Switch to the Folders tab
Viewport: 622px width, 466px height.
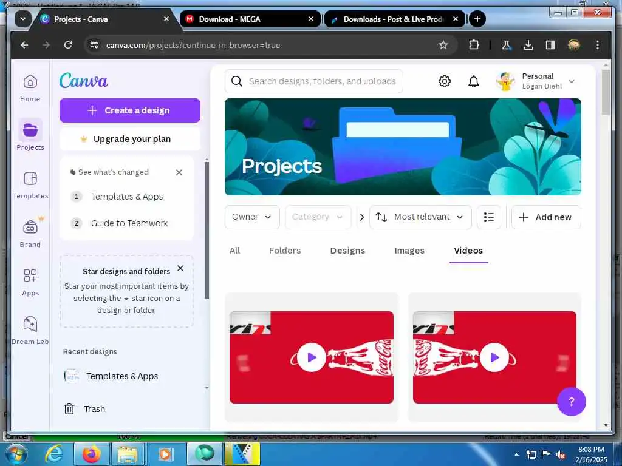coord(285,251)
